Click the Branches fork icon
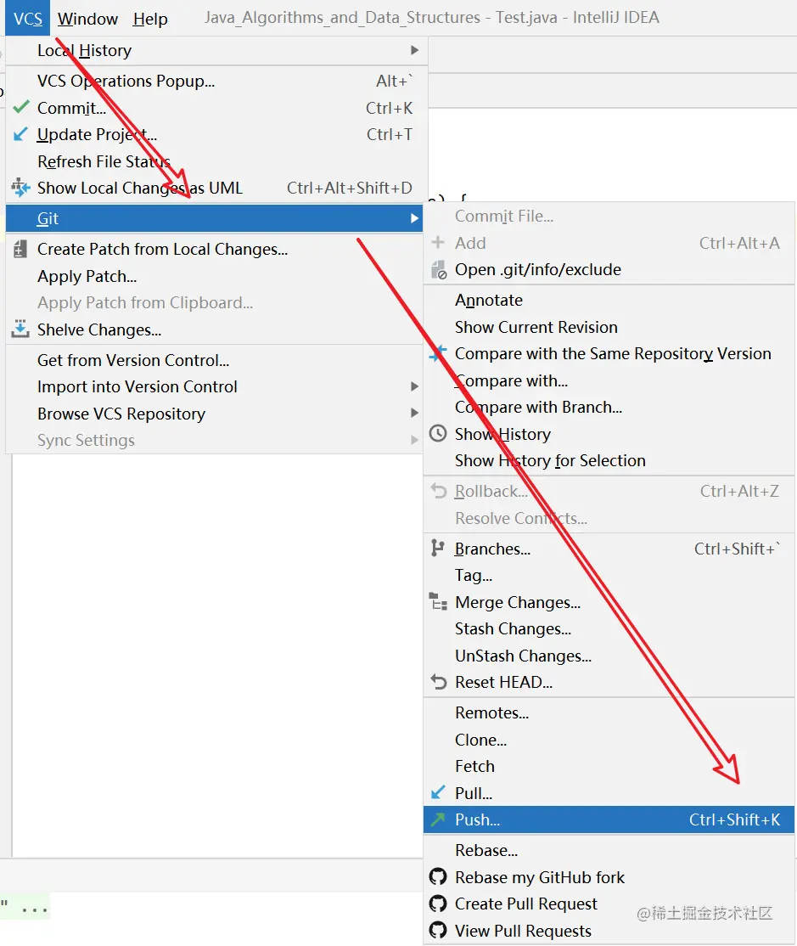This screenshot has height=946, width=797. (x=438, y=549)
